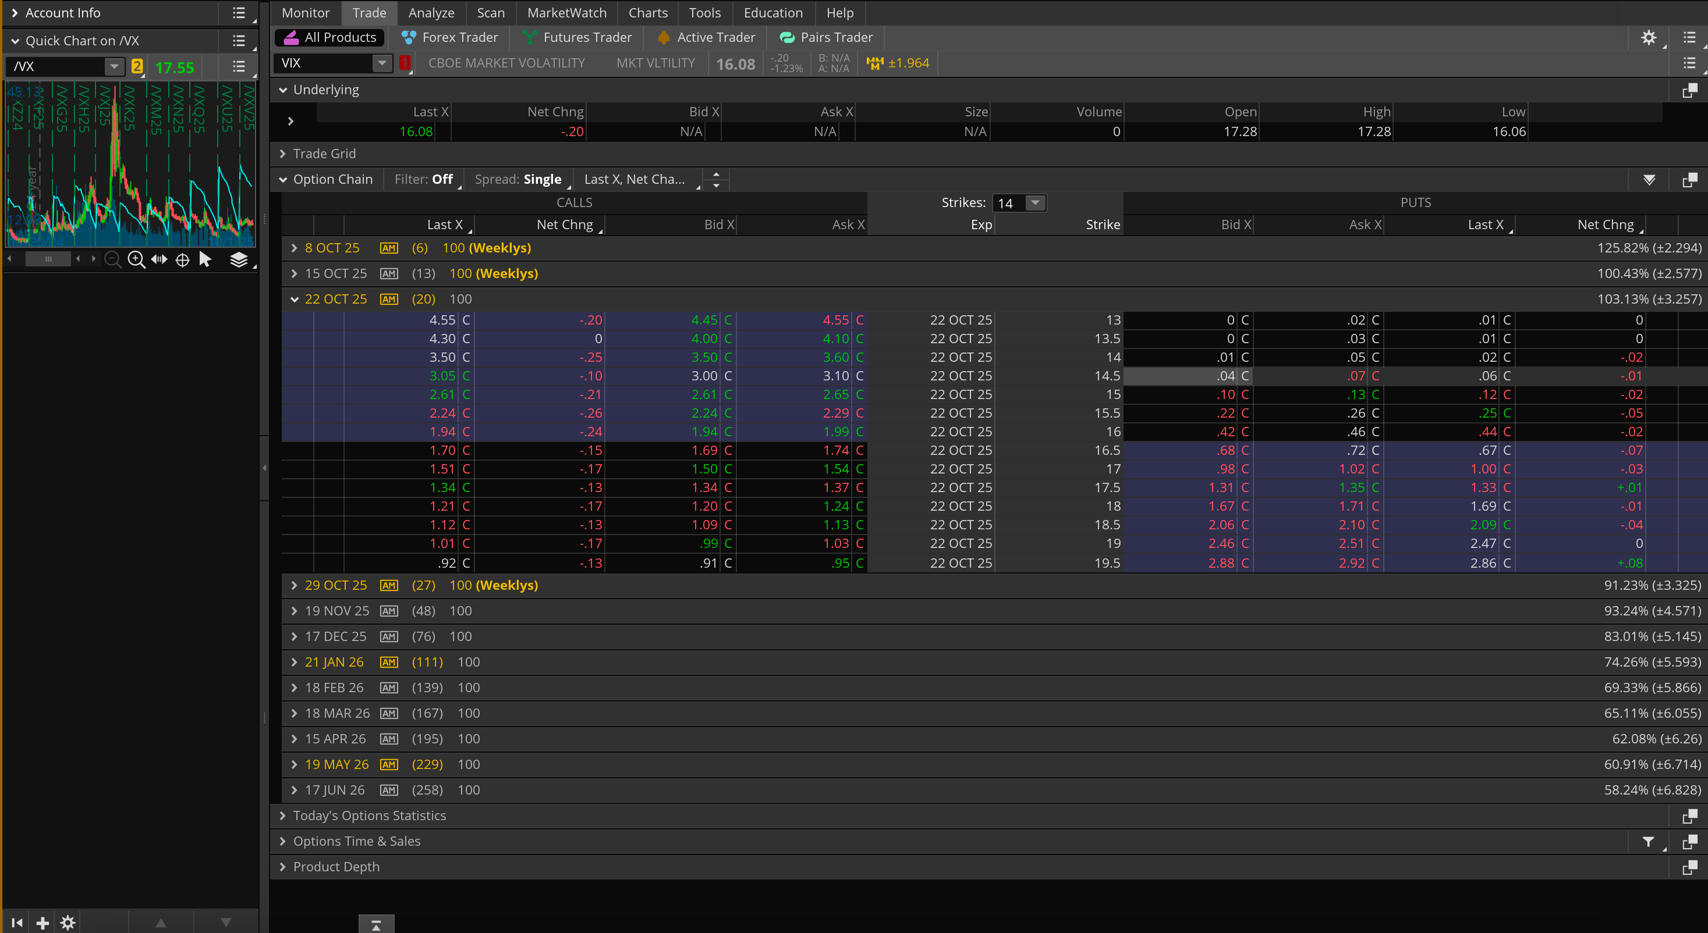Click the red link-group 1 badge beside VIX
1708x933 pixels.
click(405, 63)
